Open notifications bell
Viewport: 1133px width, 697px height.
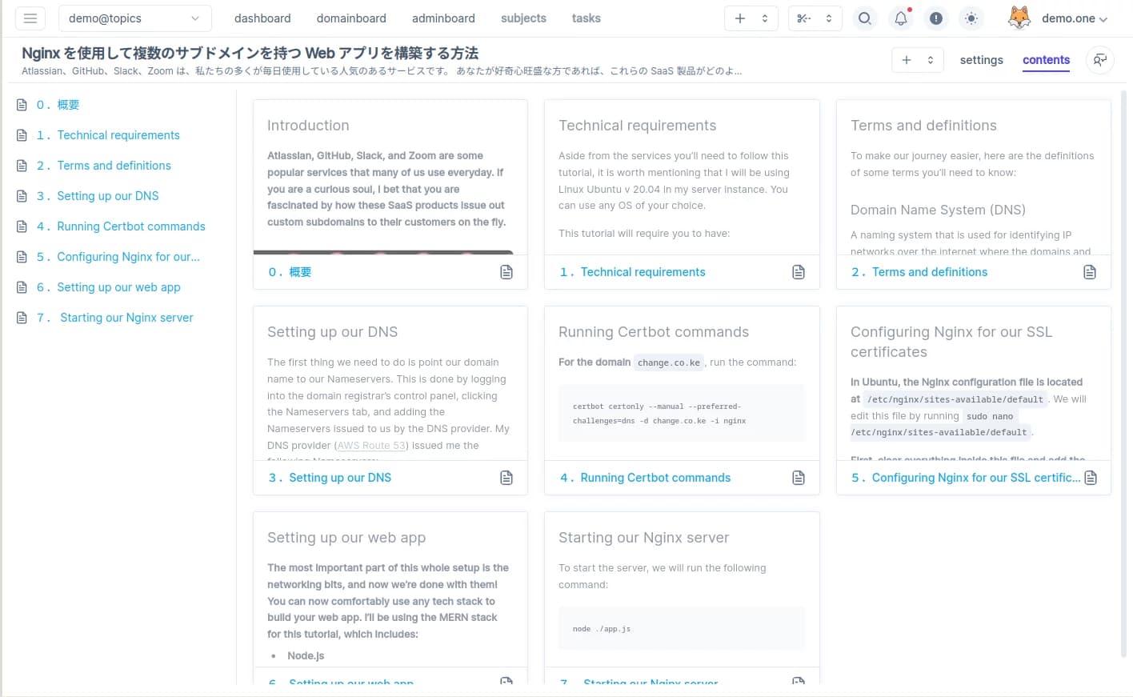[901, 18]
